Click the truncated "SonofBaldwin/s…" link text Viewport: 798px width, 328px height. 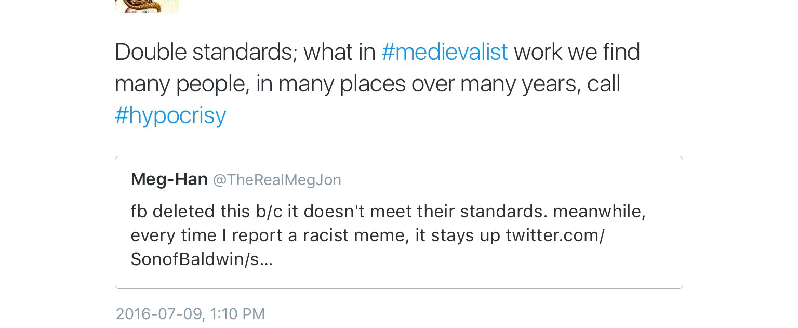(x=202, y=259)
